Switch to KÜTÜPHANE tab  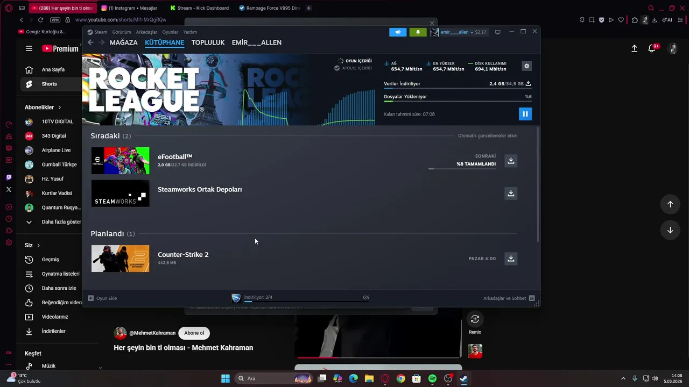pyautogui.click(x=165, y=42)
